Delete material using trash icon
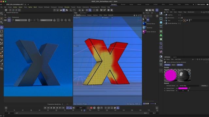The image size is (209, 117). pyautogui.click(x=157, y=16)
